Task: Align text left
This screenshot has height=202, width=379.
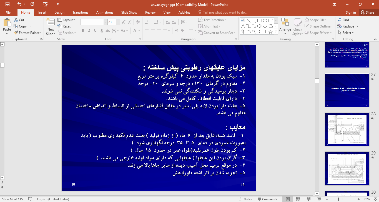Action: click(x=146, y=31)
